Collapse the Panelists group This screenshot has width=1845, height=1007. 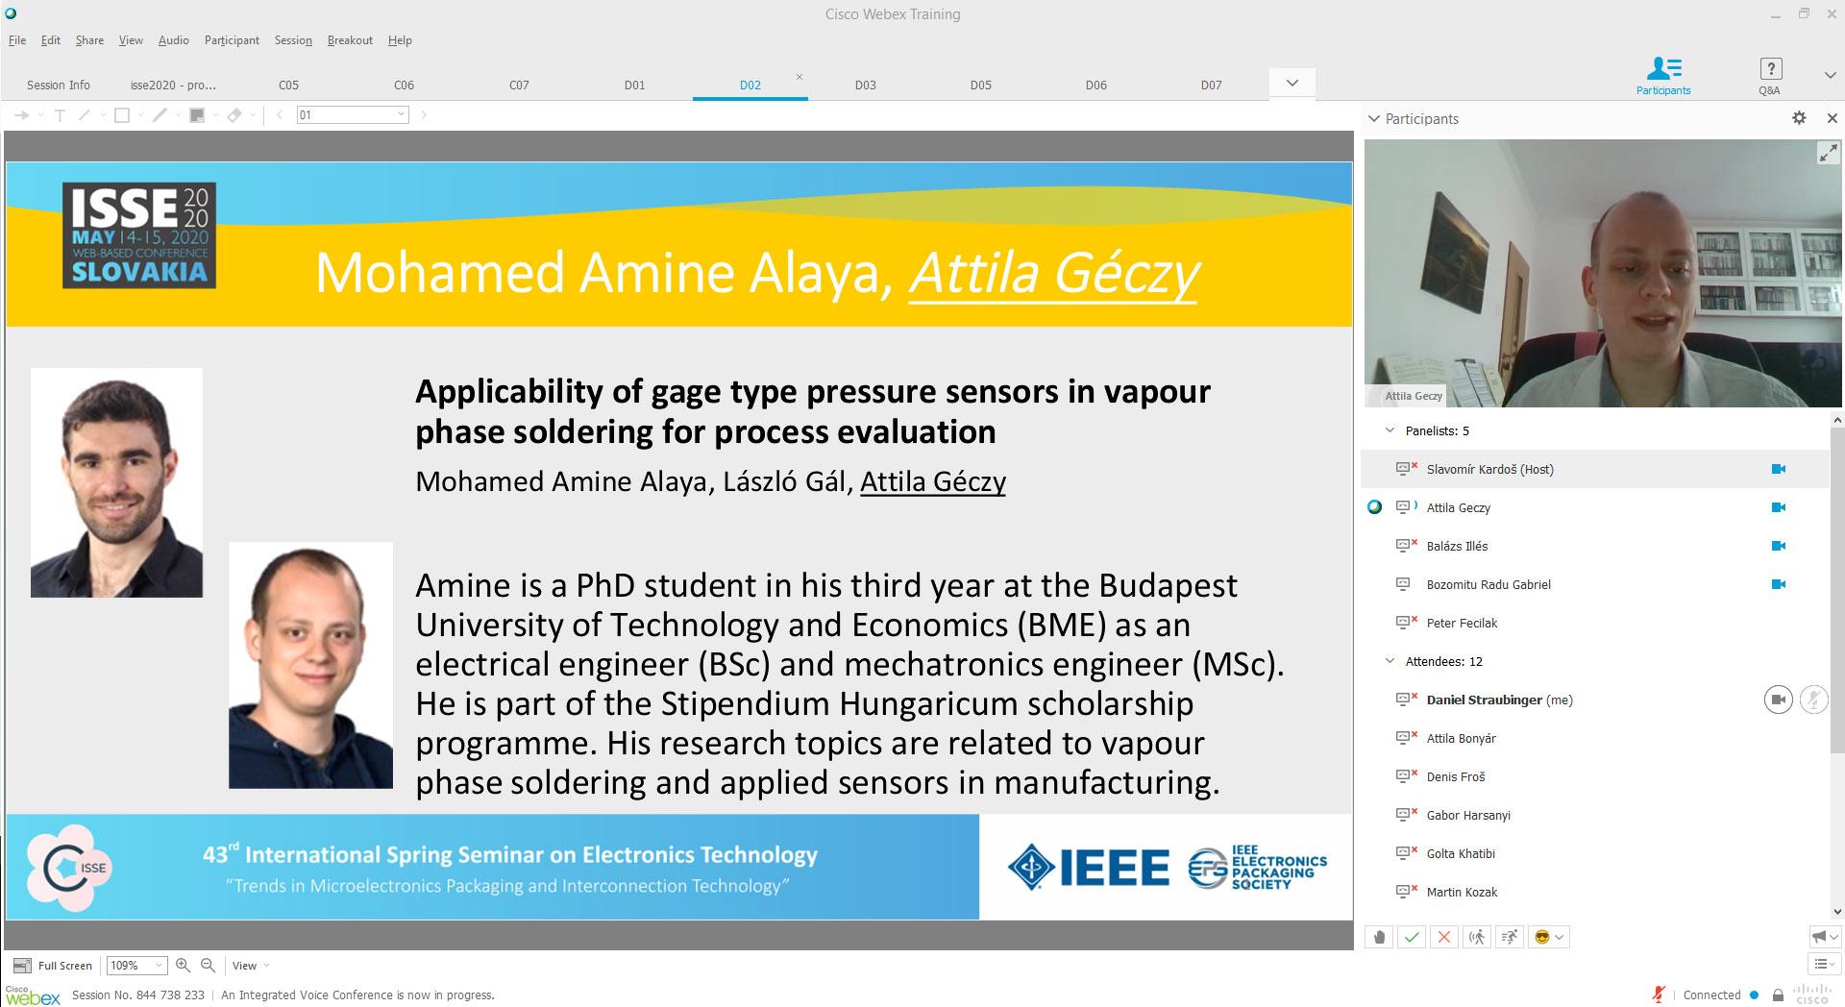1390,430
